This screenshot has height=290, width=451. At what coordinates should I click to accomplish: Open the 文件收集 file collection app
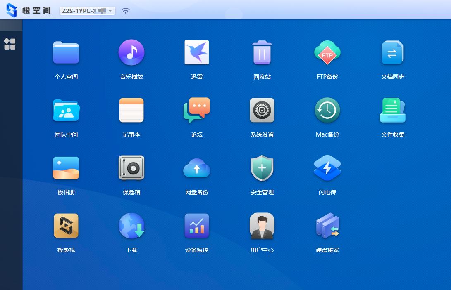click(392, 111)
